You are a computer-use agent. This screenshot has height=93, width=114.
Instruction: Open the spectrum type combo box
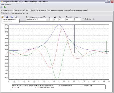click(37, 19)
